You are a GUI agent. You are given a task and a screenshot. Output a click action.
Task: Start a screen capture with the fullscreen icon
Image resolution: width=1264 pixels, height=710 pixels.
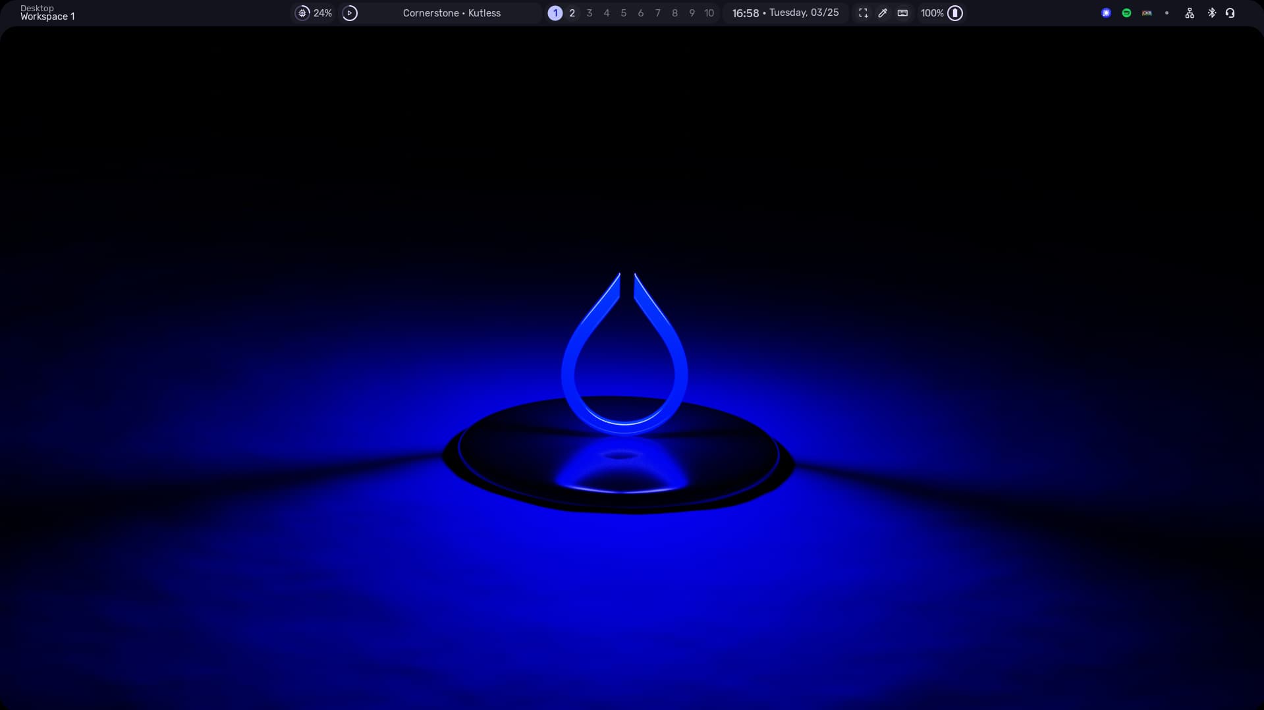[x=863, y=13]
